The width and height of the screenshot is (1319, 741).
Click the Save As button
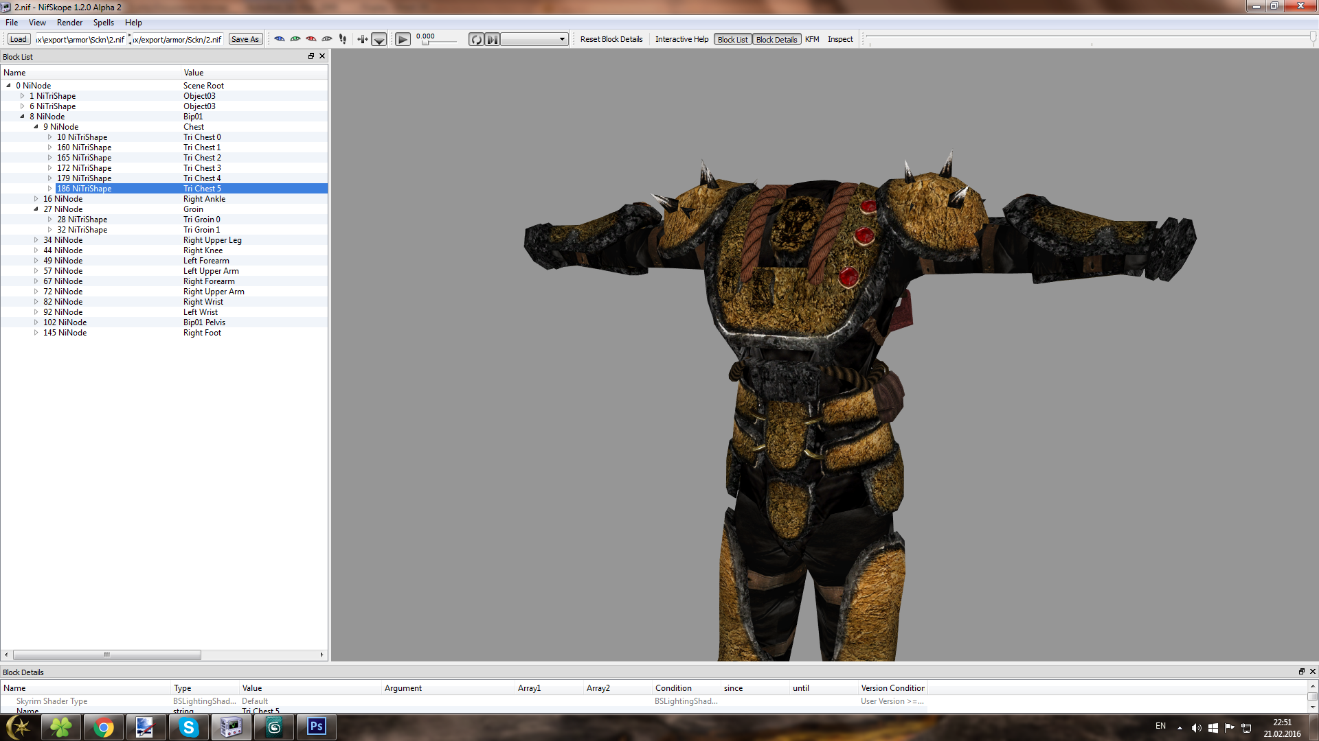245,39
